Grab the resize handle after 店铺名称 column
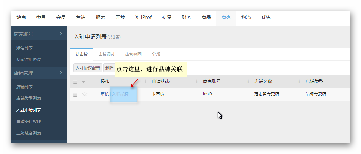361x154 pixels. pyautogui.click(x=299, y=81)
